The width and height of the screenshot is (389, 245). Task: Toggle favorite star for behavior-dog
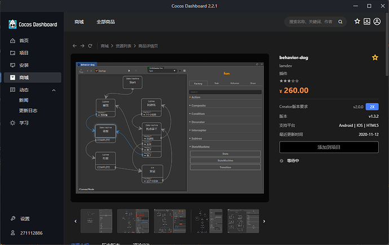(375, 57)
